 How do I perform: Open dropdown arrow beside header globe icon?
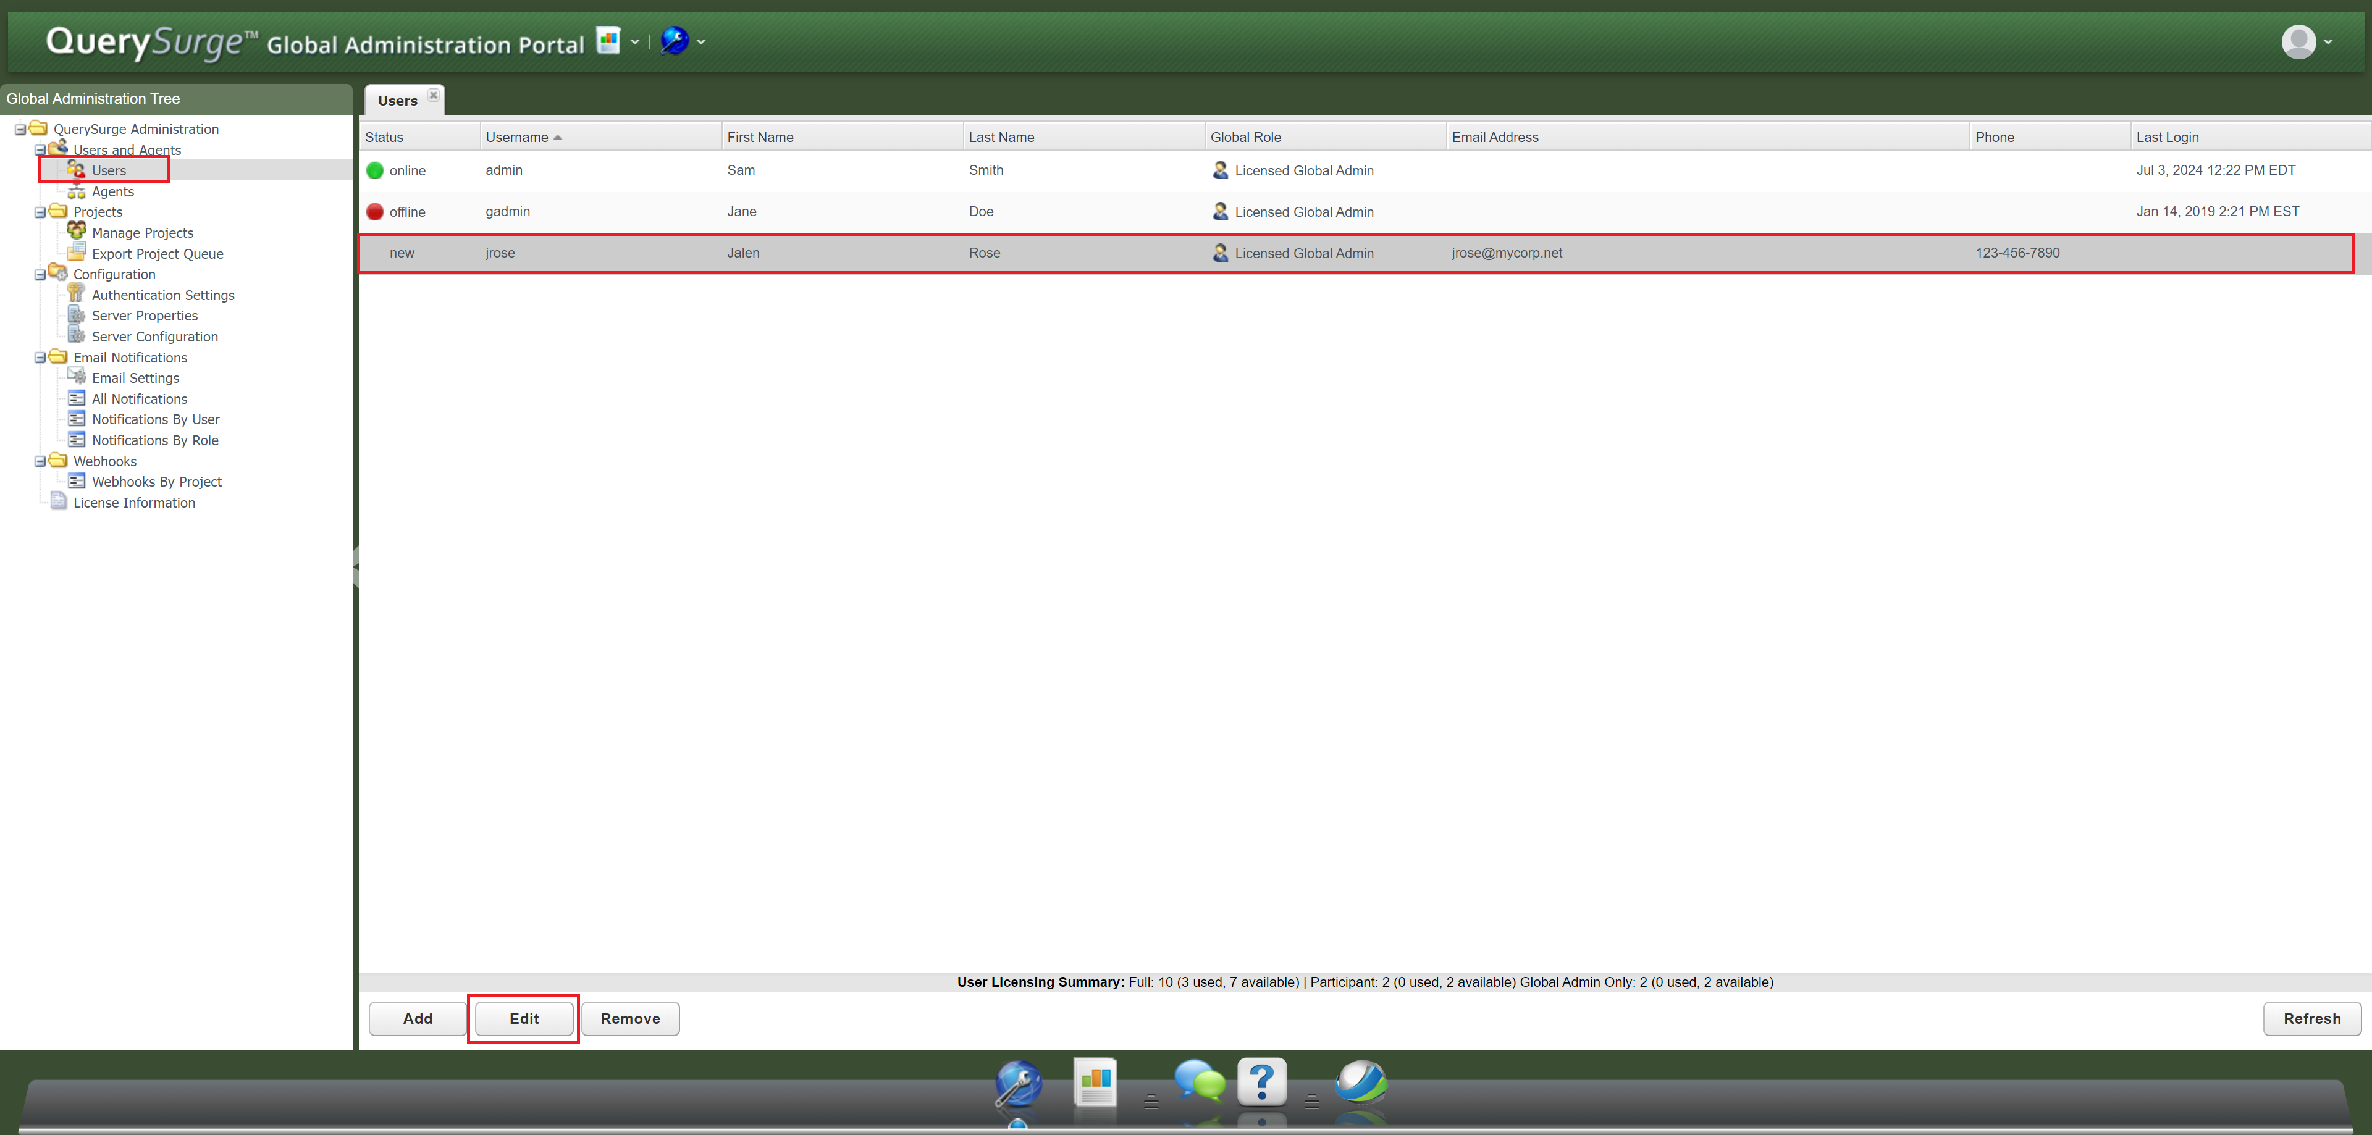(x=700, y=41)
